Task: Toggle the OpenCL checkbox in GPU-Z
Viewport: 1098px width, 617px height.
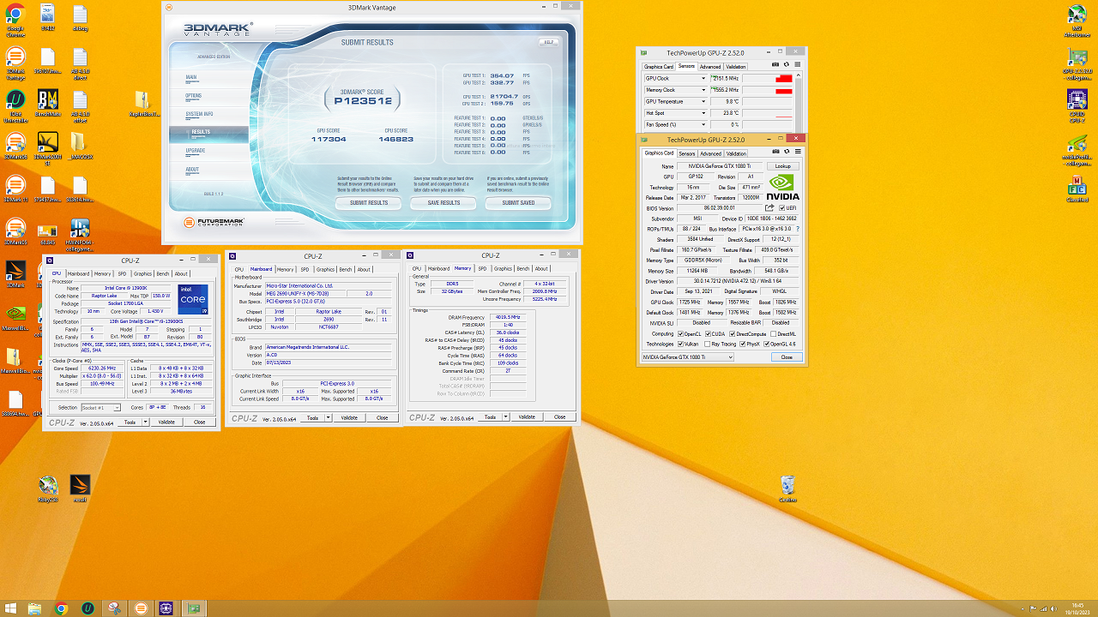Action: click(680, 334)
